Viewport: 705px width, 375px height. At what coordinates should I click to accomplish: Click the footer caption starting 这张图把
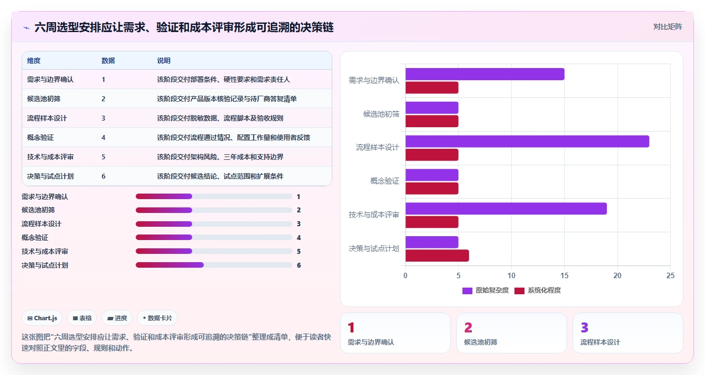(x=176, y=342)
